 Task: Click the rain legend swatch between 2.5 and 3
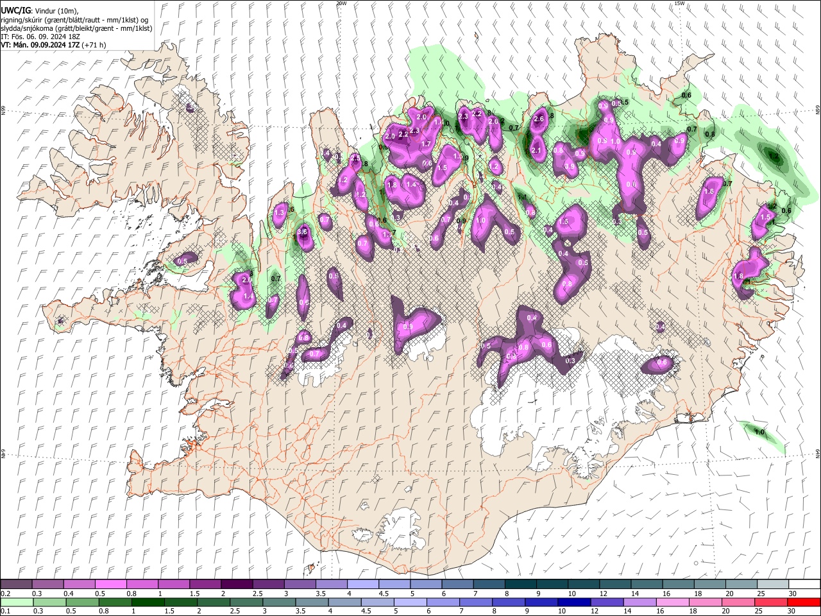pos(247,602)
